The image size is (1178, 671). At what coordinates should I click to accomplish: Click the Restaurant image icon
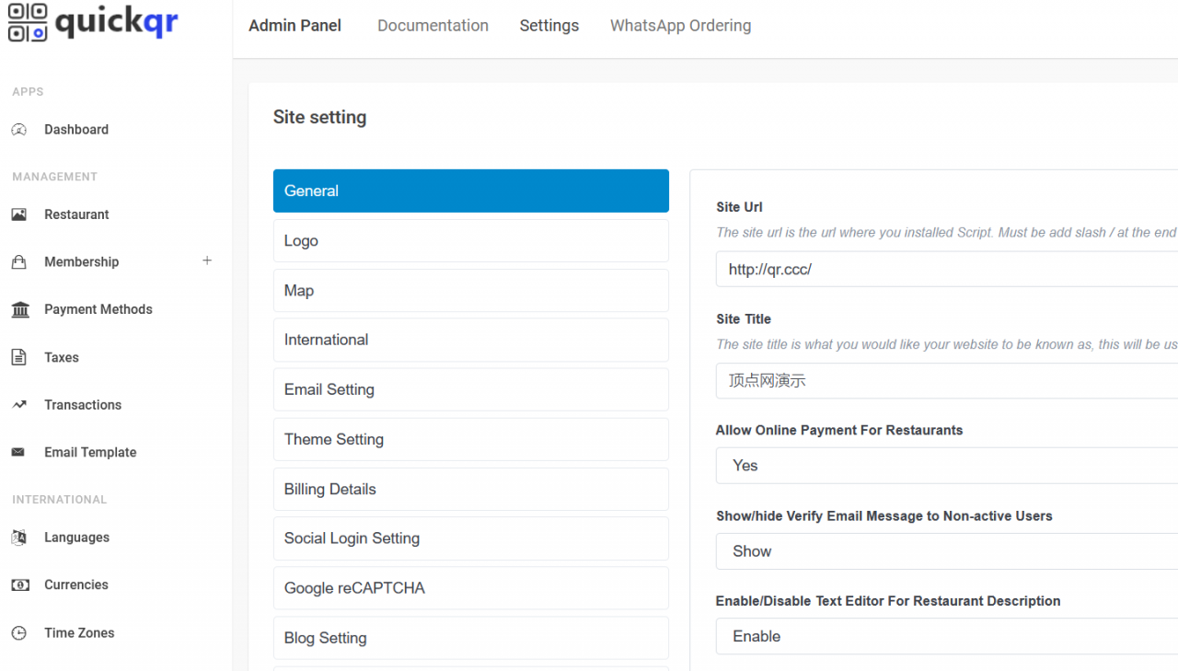point(19,214)
